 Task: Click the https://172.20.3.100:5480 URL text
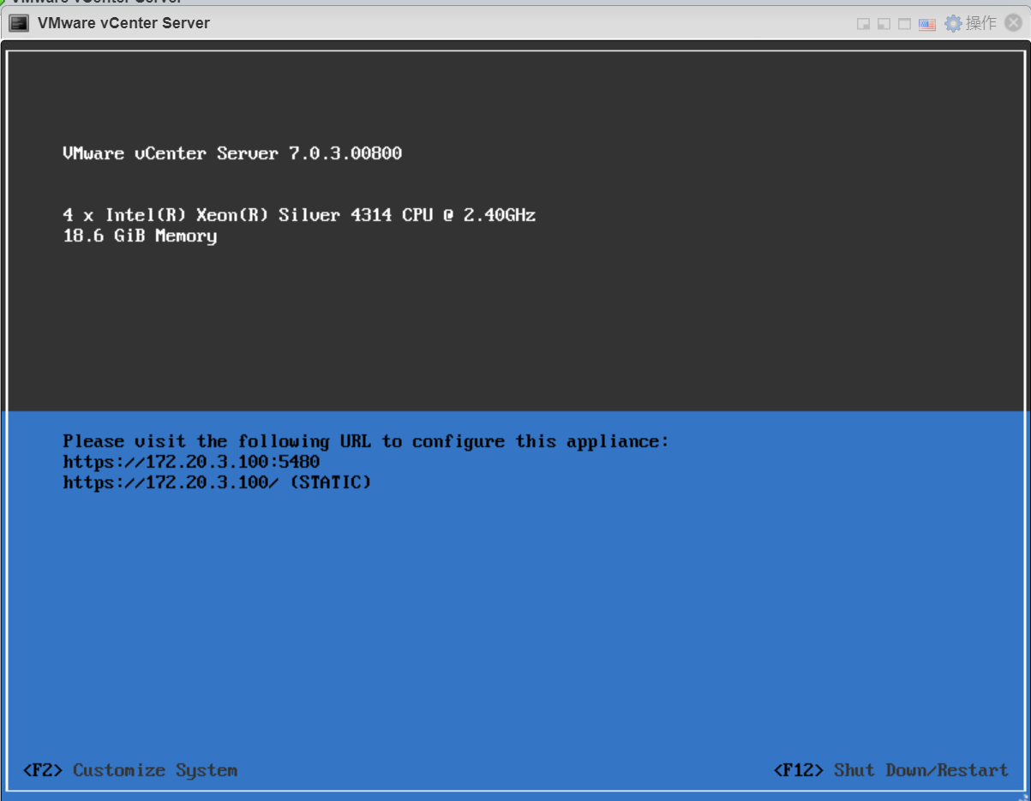tap(191, 463)
